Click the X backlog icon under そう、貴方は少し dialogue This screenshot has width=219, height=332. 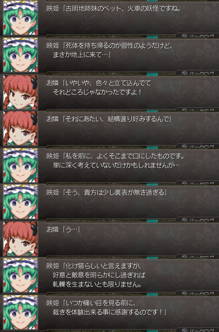(x=185, y=220)
